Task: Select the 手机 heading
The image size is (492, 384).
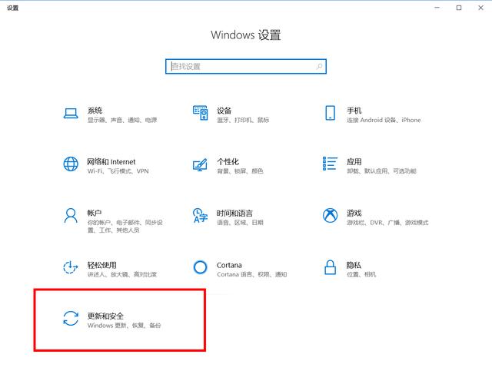Action: [354, 111]
